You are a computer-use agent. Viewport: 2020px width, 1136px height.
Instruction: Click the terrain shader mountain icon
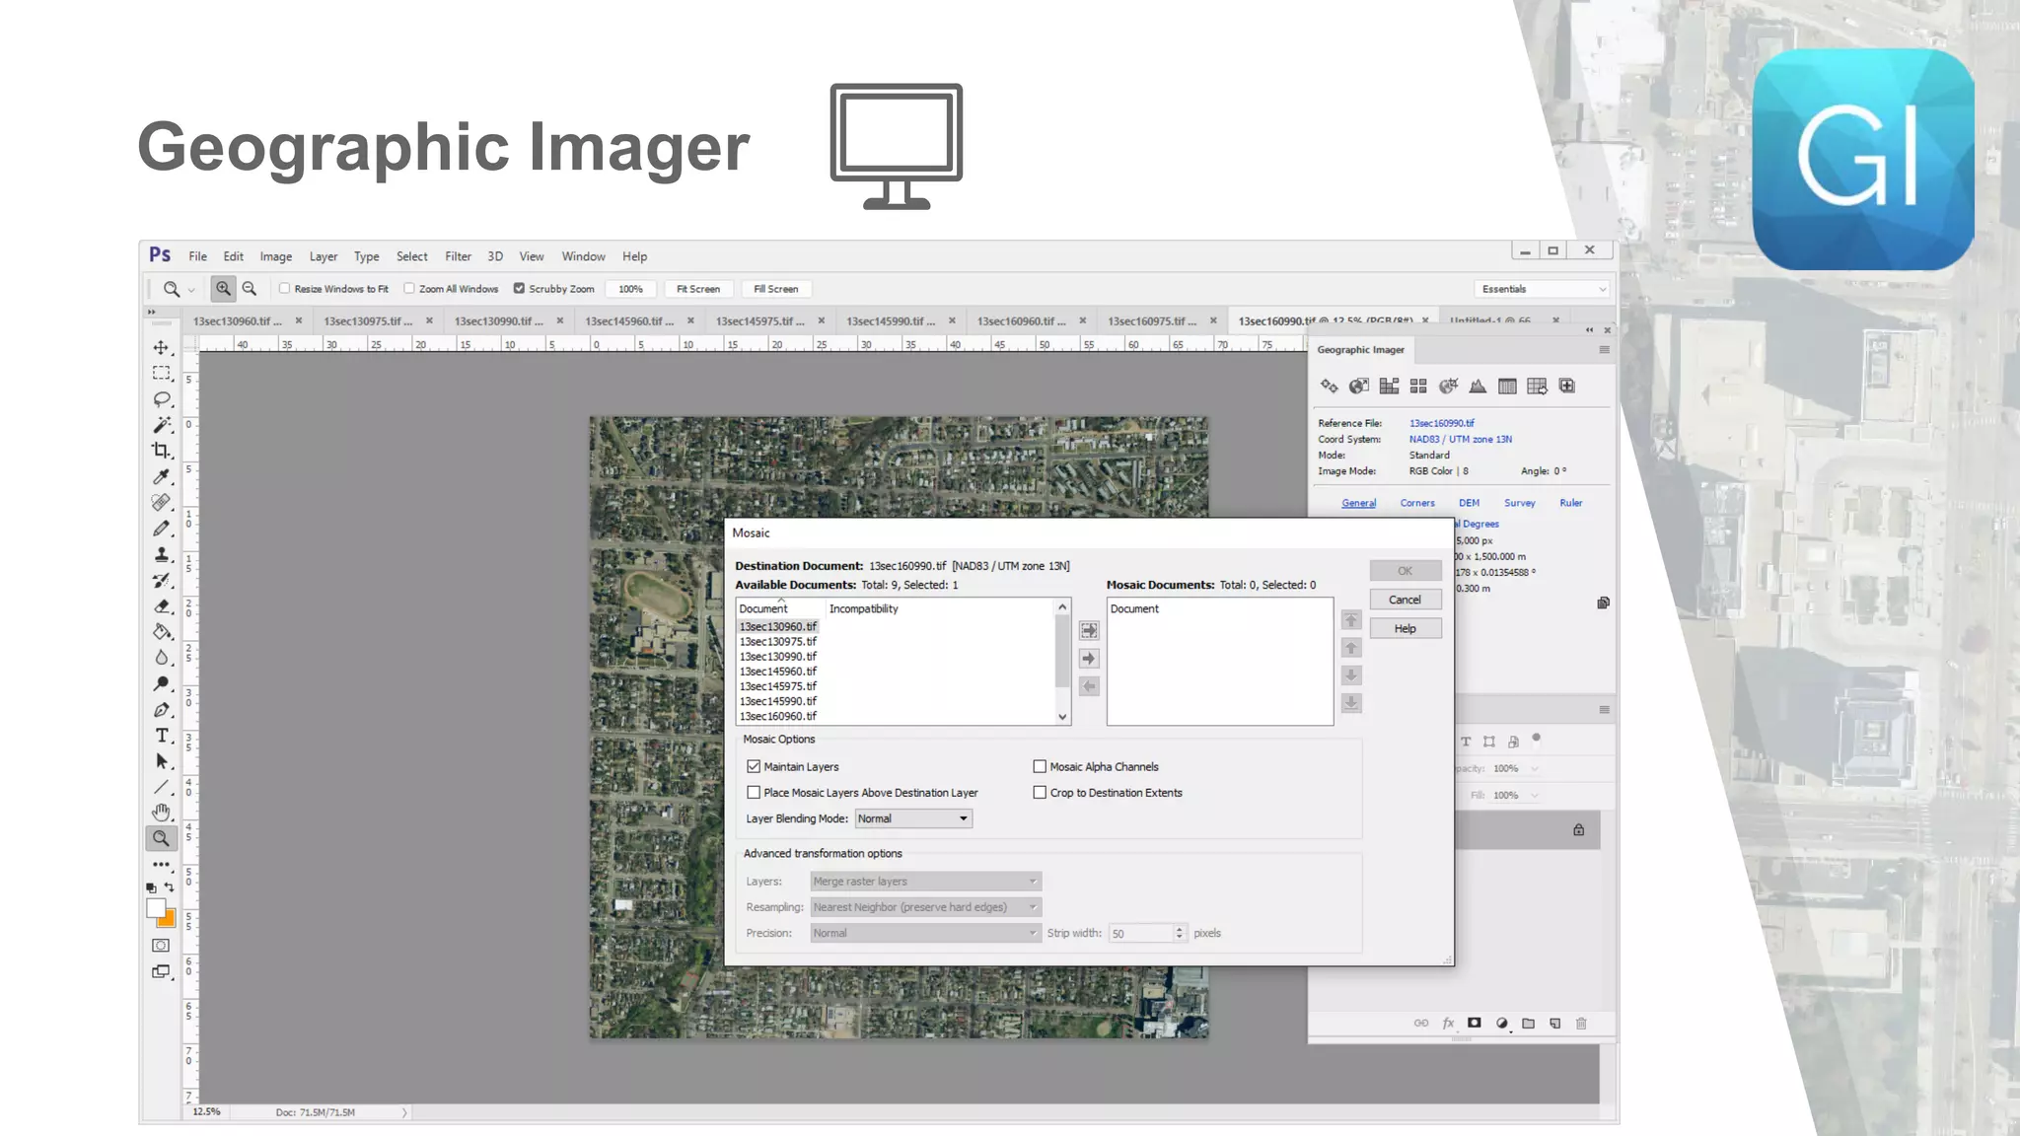point(1478,386)
